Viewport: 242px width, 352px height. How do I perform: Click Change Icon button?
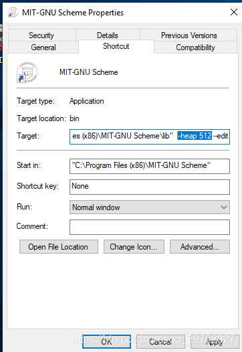134,246
